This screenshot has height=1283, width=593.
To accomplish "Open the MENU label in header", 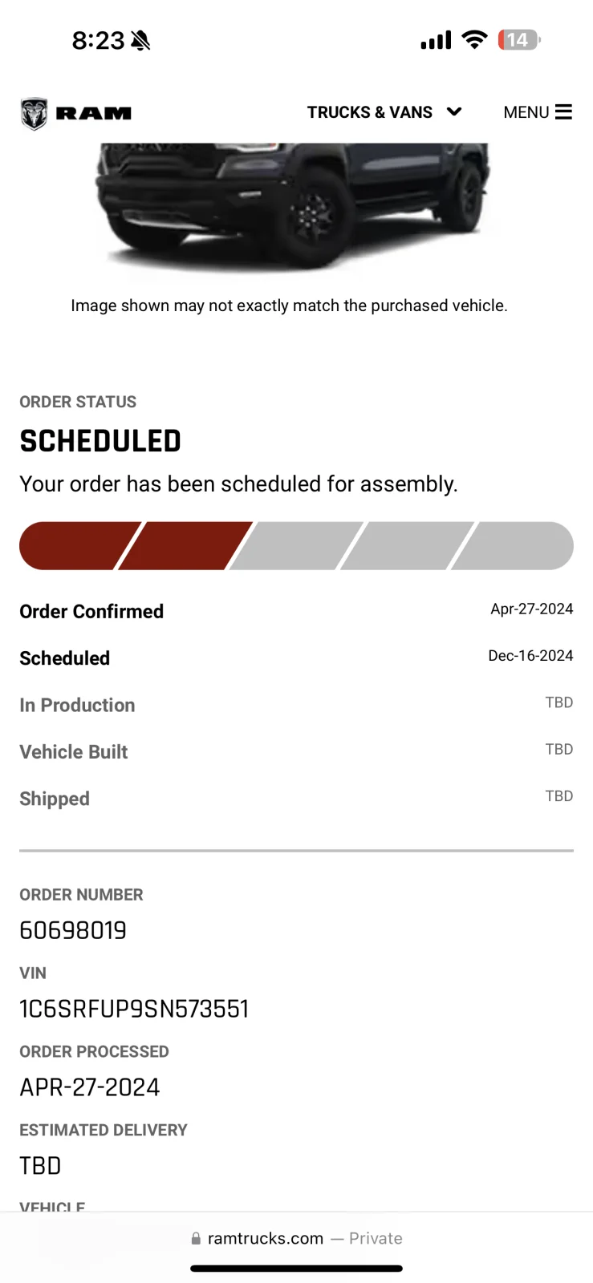I will tap(526, 112).
